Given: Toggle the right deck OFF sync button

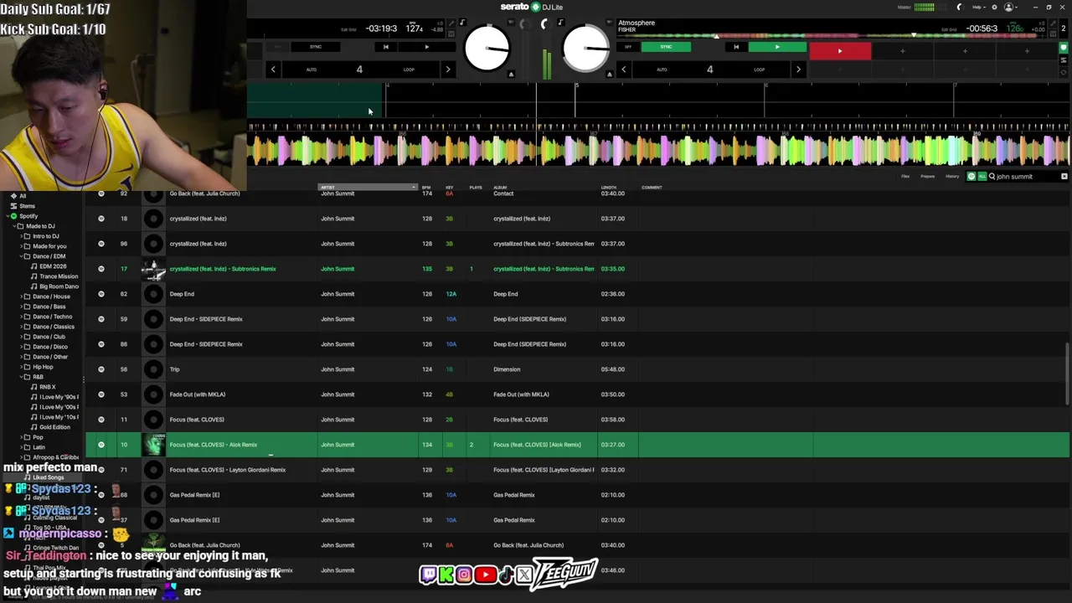Looking at the screenshot, I should coord(628,47).
